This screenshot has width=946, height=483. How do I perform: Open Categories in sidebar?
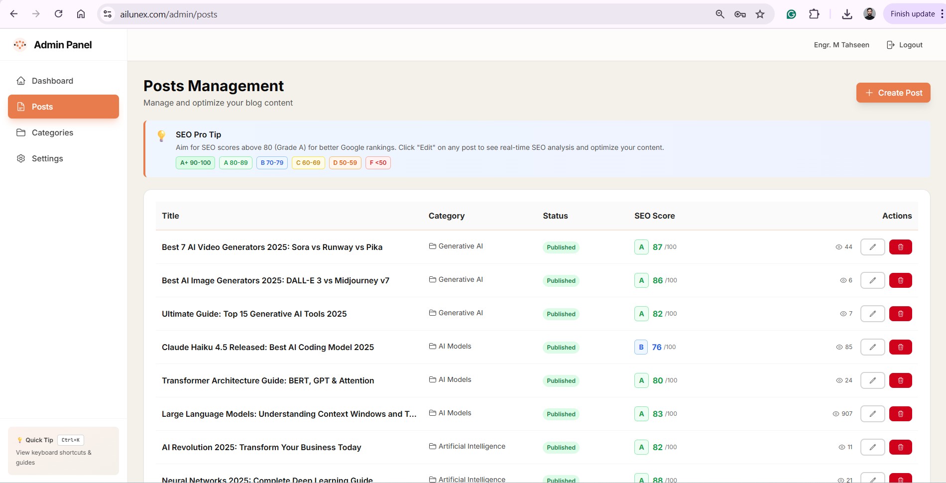click(x=52, y=132)
